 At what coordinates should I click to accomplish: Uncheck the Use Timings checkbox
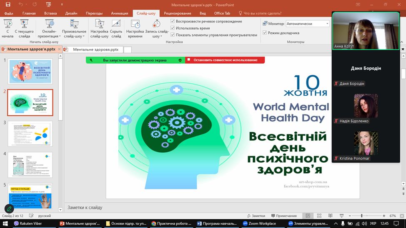[173, 28]
